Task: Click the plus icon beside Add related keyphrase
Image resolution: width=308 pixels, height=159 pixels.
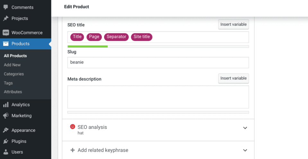Action: point(73,150)
